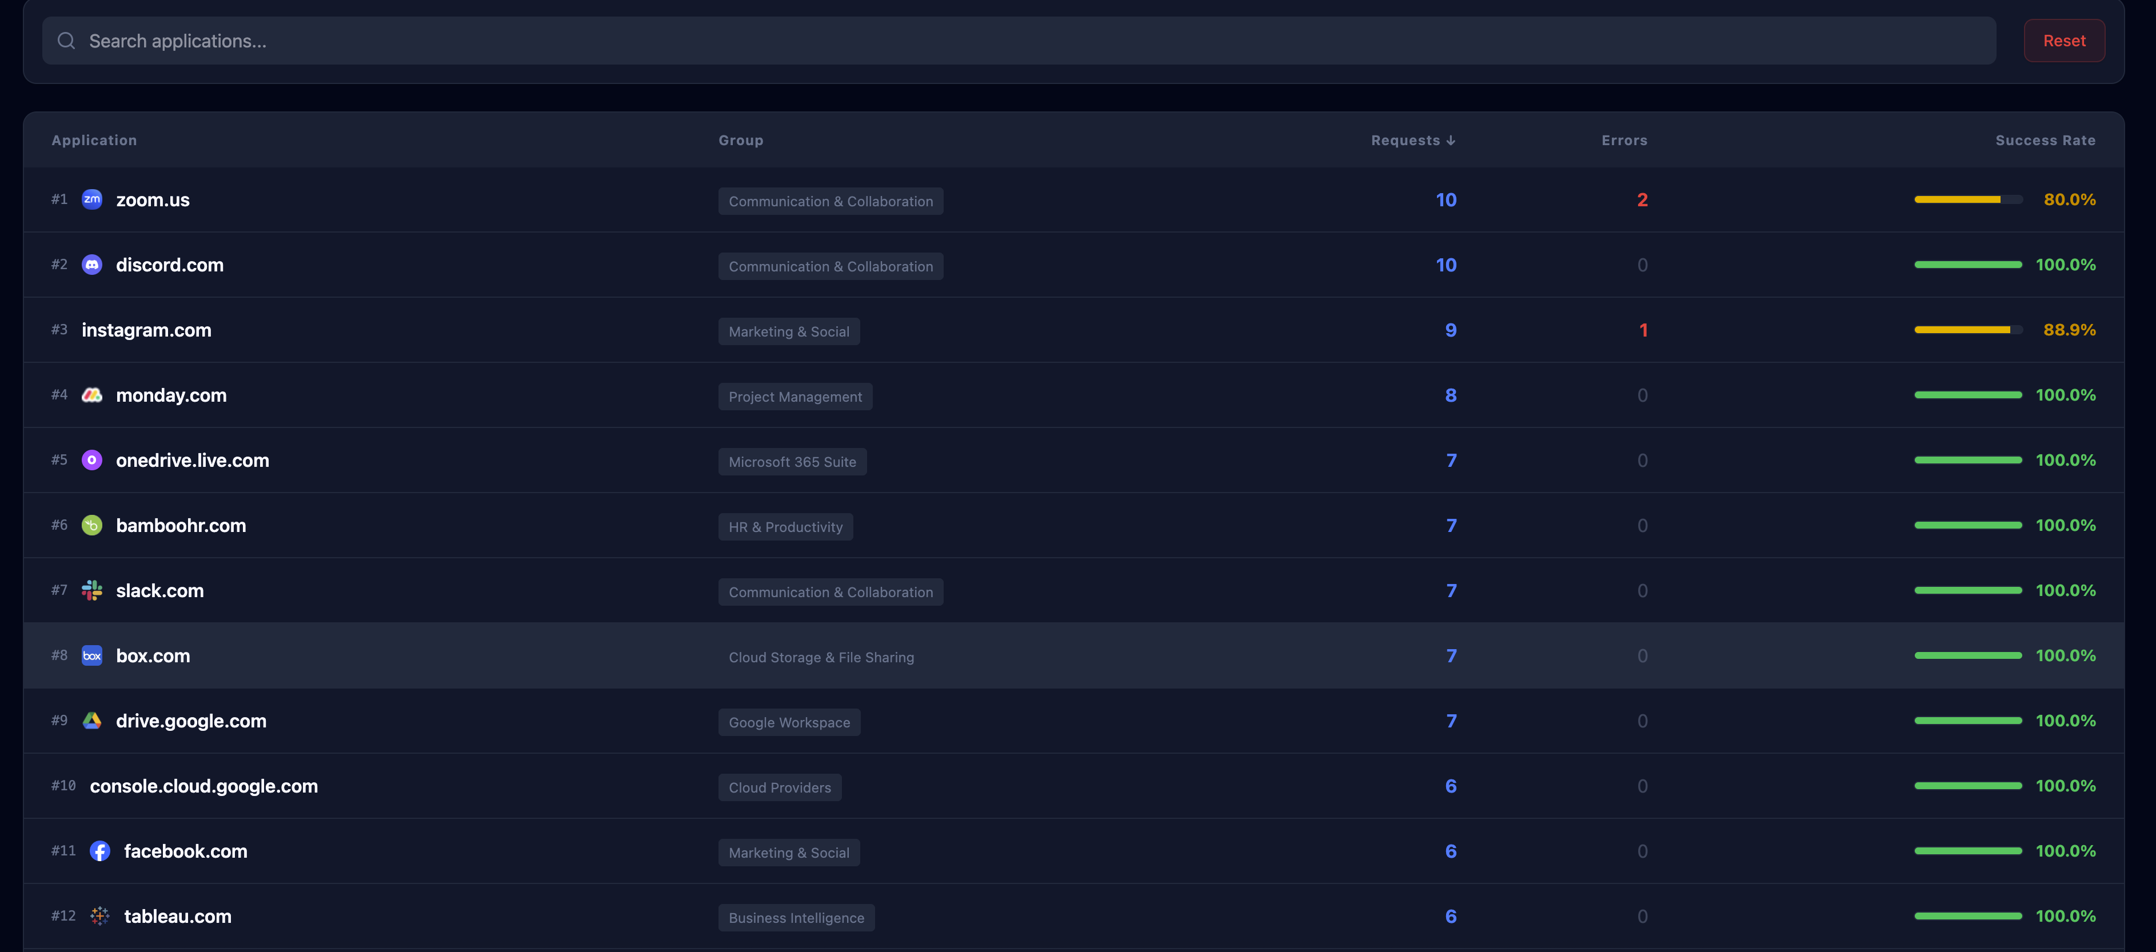Click the Tableau icon
Image resolution: width=2156 pixels, height=952 pixels.
click(x=101, y=916)
